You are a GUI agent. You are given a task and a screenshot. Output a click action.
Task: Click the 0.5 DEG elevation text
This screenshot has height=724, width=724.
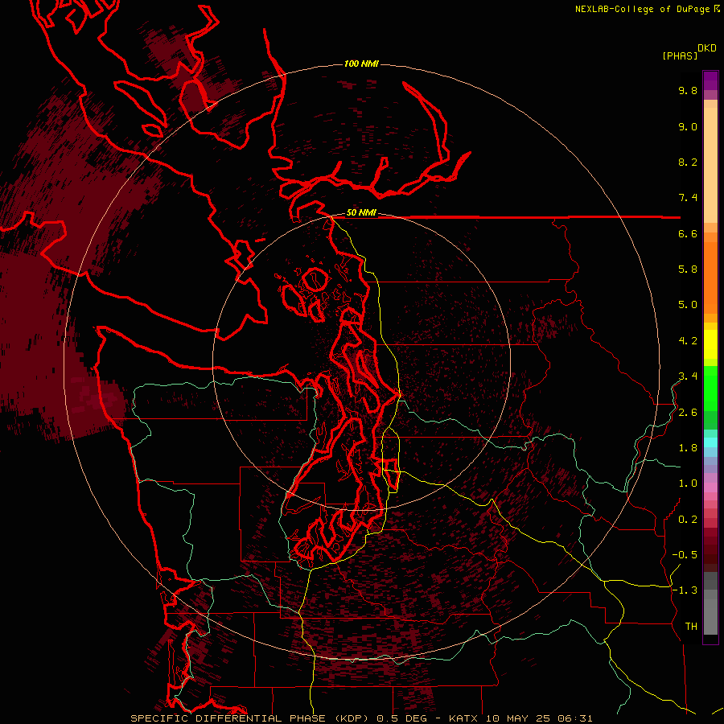tap(401, 718)
